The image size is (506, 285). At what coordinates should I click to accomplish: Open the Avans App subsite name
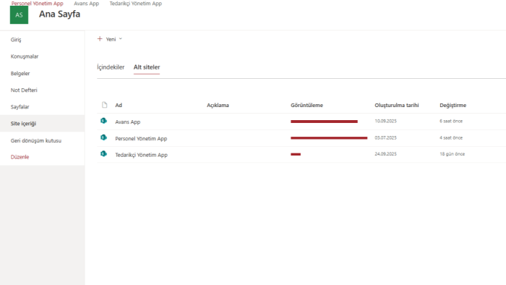click(128, 122)
